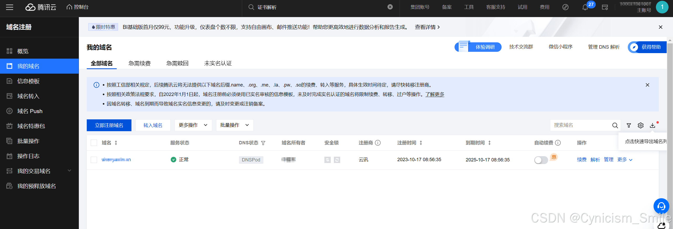Toggle the 自动续费 switch on
The image size is (673, 229).
point(541,160)
